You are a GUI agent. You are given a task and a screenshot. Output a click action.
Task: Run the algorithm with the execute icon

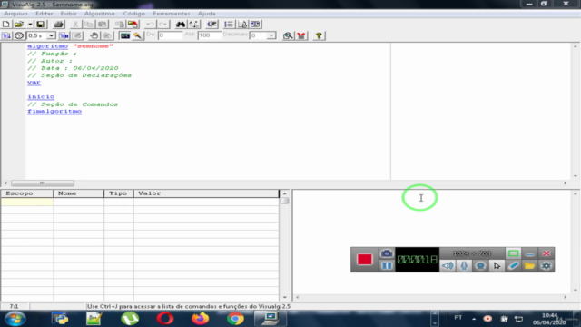click(x=6, y=35)
